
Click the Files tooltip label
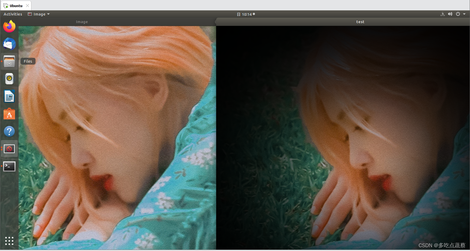click(x=28, y=61)
